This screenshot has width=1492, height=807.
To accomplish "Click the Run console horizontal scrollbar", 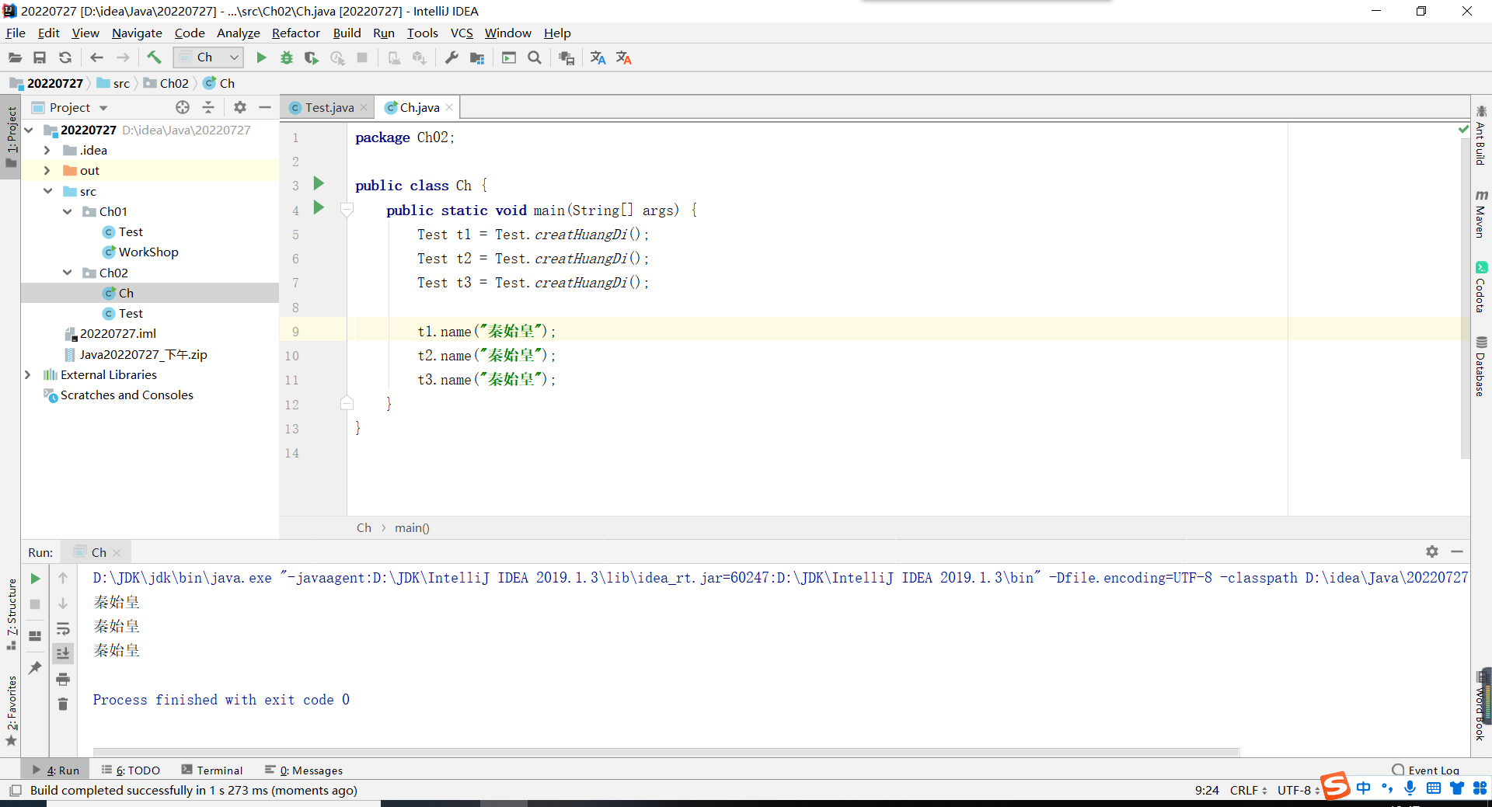I will (x=666, y=752).
